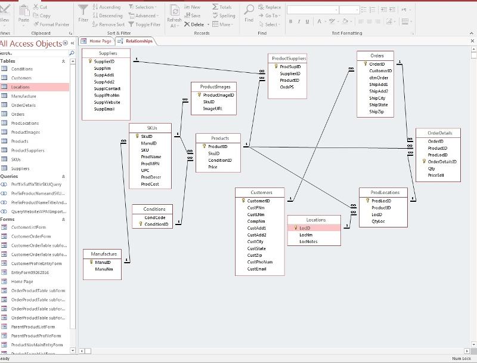The width and height of the screenshot is (477, 363).
Task: Open the CustomerOrderForm form
Action: pos(31,236)
